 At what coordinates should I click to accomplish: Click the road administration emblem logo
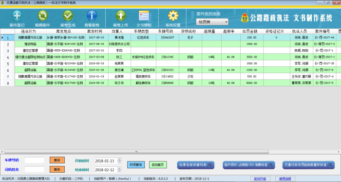tap(245, 18)
